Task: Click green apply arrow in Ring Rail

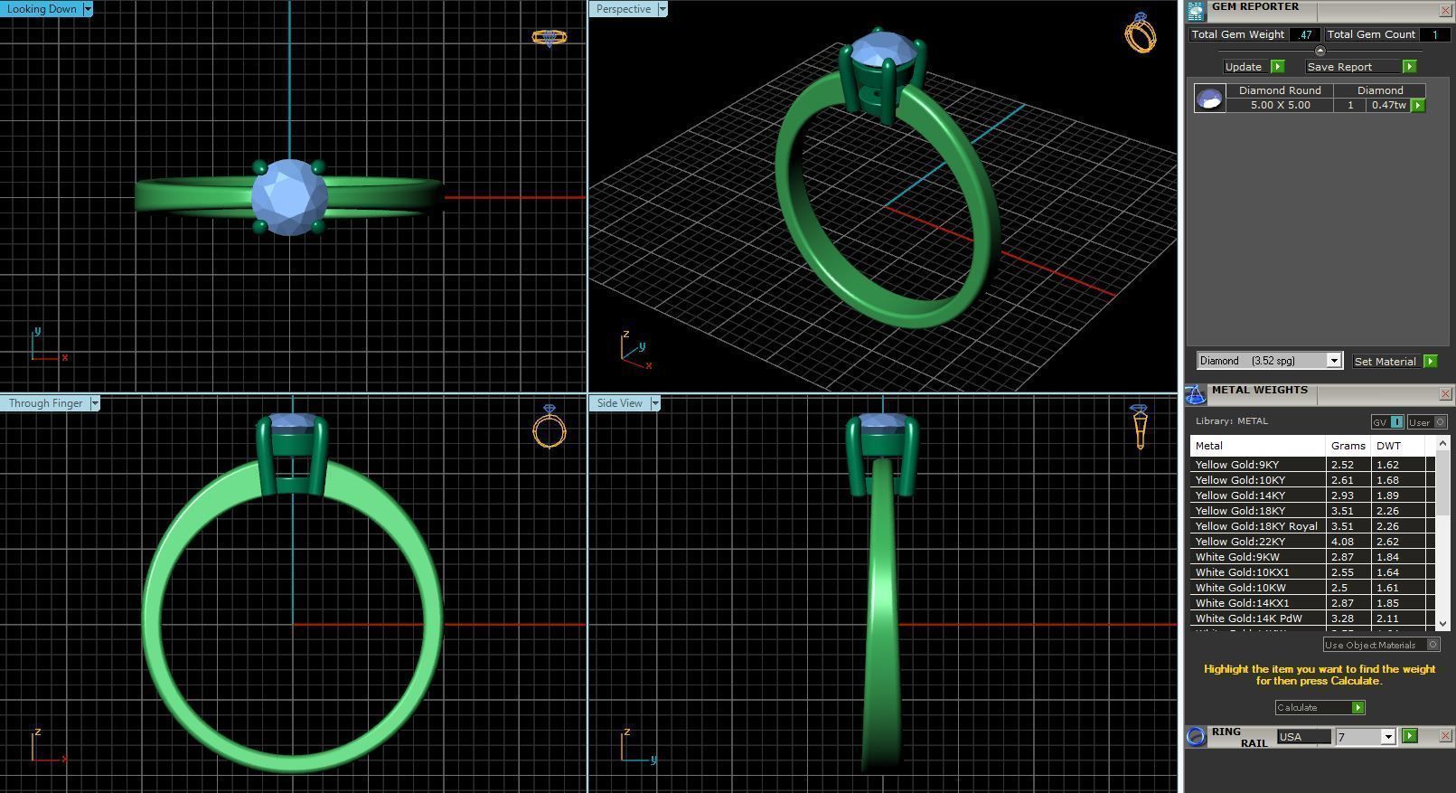Action: coord(1410,736)
